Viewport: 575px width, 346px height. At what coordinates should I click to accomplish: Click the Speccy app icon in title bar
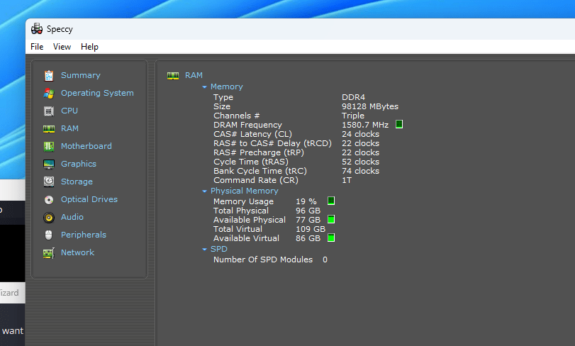coord(37,28)
